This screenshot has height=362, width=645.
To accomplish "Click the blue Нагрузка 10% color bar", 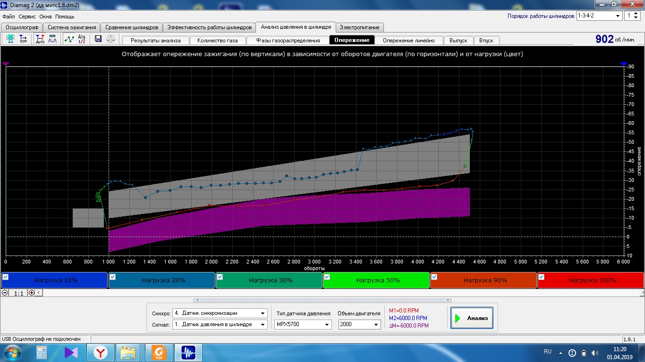I will (55, 280).
